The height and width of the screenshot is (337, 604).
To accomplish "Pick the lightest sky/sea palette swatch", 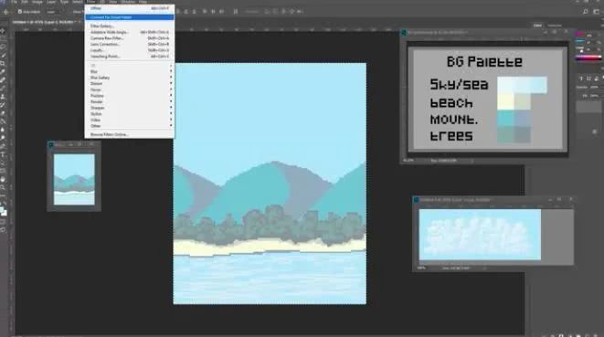I will [x=505, y=85].
